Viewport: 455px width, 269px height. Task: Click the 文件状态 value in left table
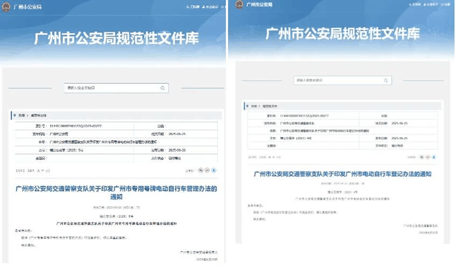(x=175, y=158)
